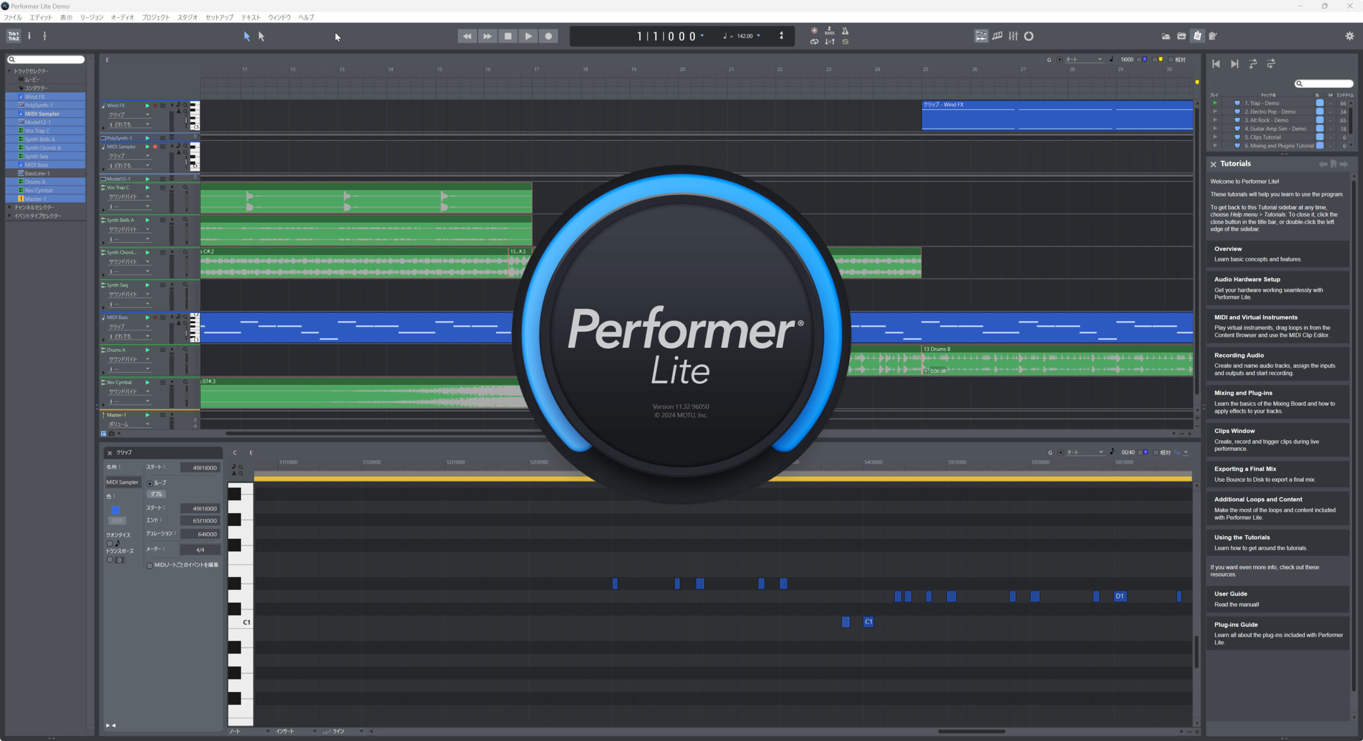Click the next chunk skip-forward icon
1363x741 pixels.
(x=1235, y=64)
